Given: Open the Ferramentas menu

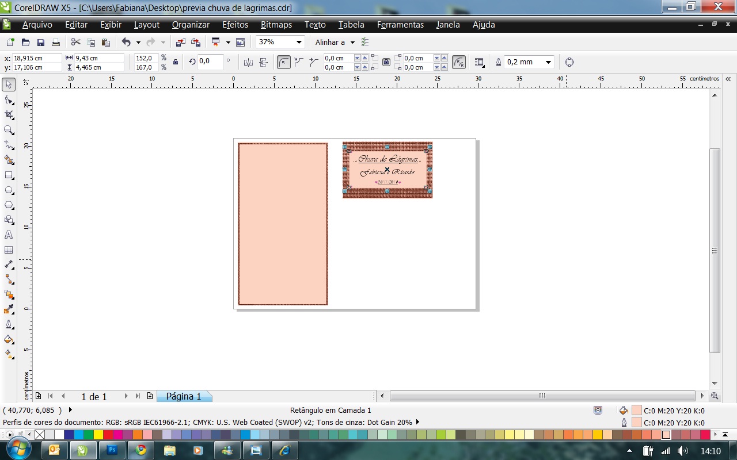Looking at the screenshot, I should coord(400,25).
